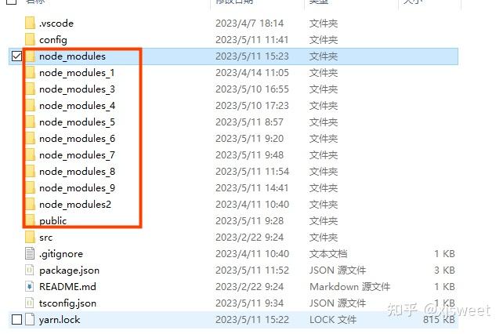
Task: Select the node_modules_7 folder row
Action: 233,155
